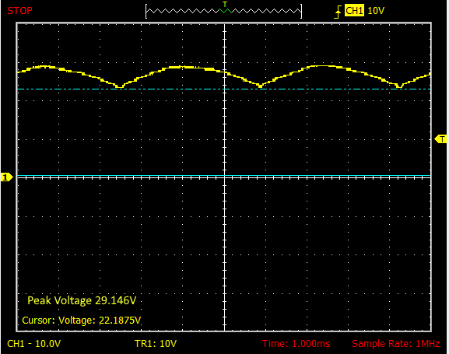The width and height of the screenshot is (449, 354).
Task: Click the Sample Rate: 1MHz label
Action: click(x=396, y=343)
